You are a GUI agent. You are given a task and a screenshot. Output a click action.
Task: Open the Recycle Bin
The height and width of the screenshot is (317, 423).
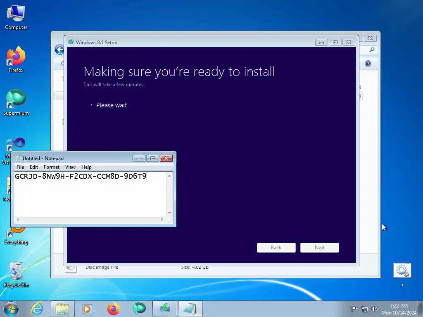16,274
